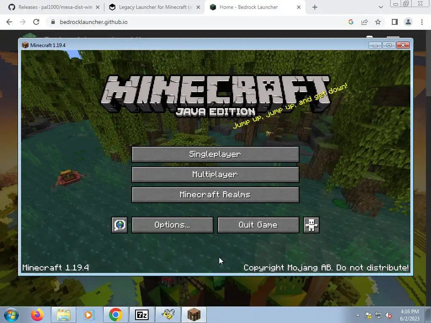Open a new Chrome tab
This screenshot has width=431, height=323.
(315, 8)
